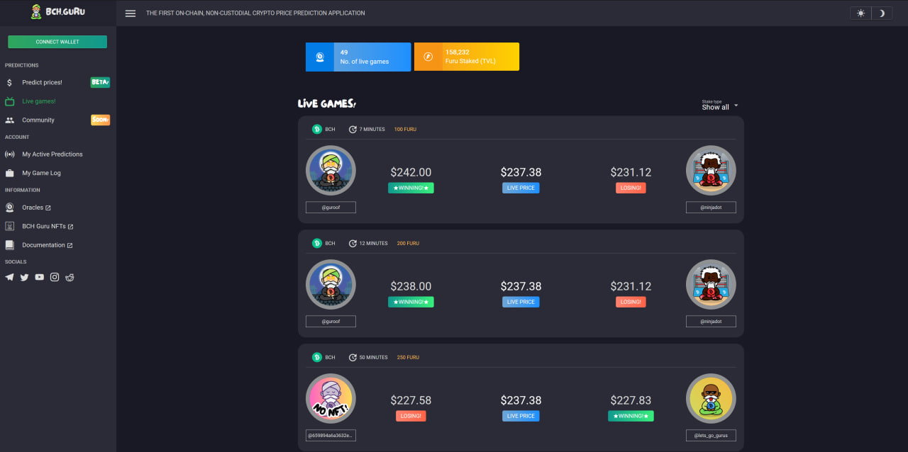Image resolution: width=908 pixels, height=452 pixels.
Task: Open the Twitter social icon
Action: [24, 277]
